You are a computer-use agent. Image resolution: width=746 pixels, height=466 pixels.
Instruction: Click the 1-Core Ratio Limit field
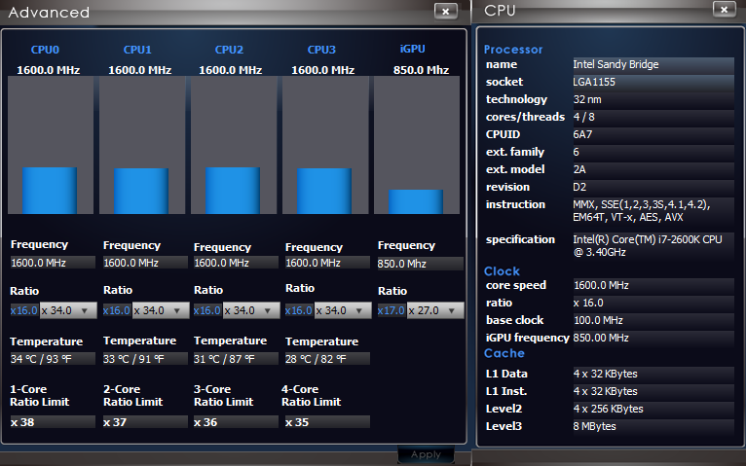[53, 422]
